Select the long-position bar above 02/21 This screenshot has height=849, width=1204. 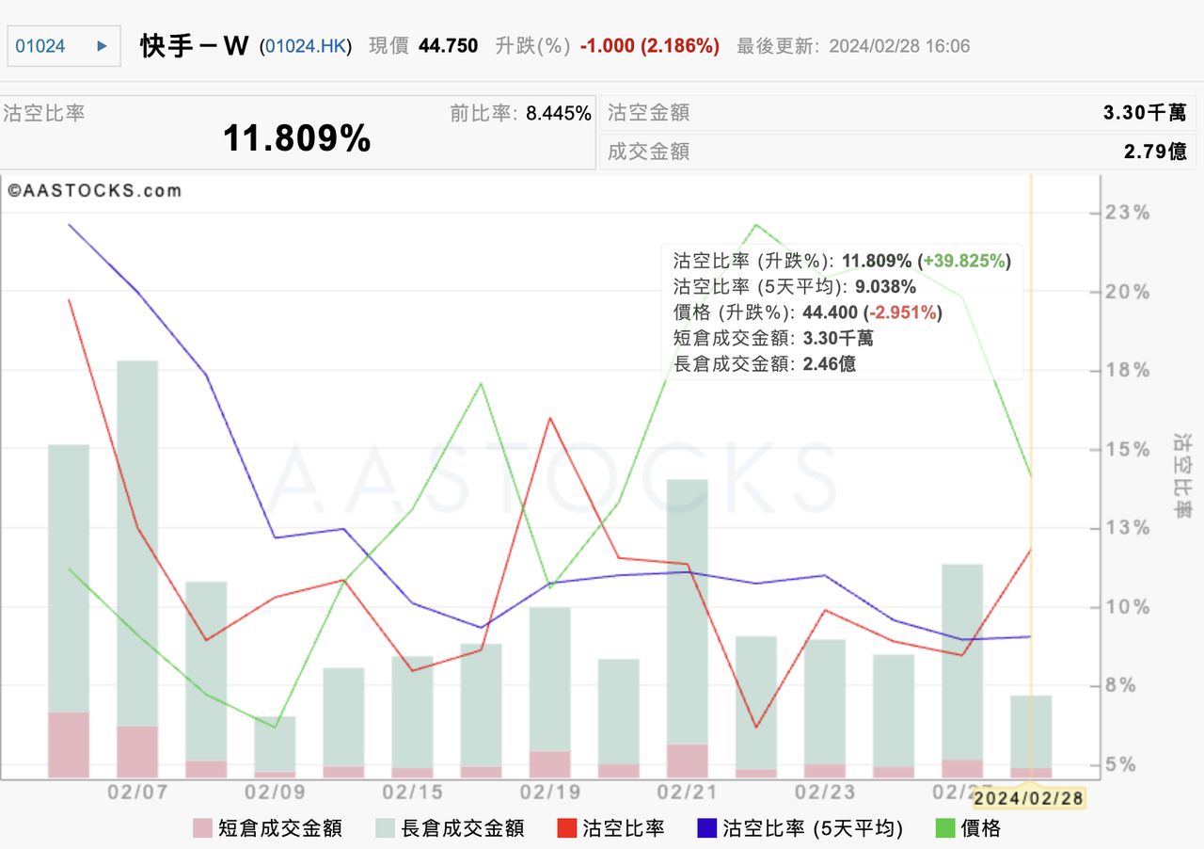(x=688, y=612)
